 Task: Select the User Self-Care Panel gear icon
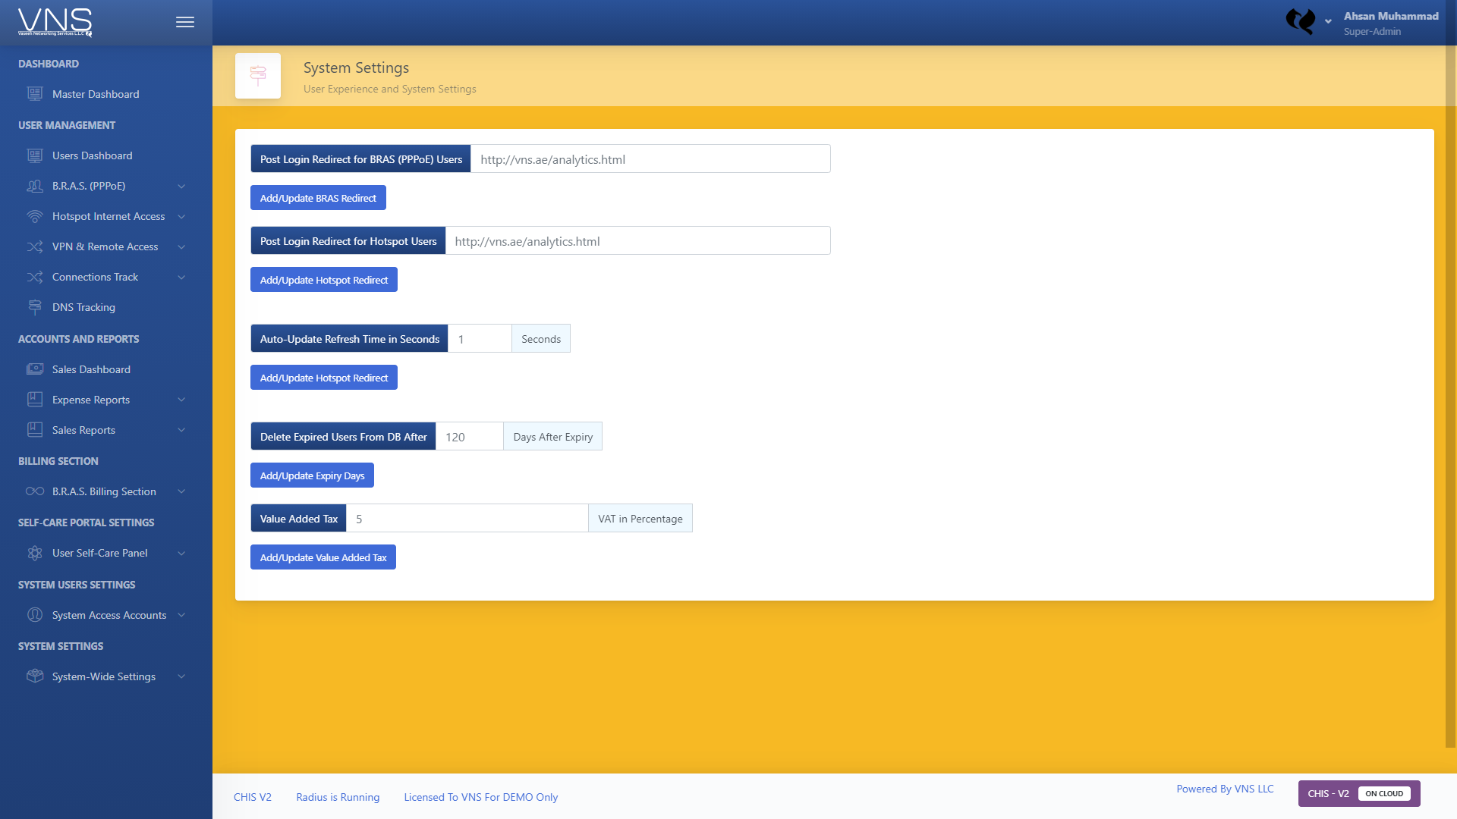(x=35, y=553)
